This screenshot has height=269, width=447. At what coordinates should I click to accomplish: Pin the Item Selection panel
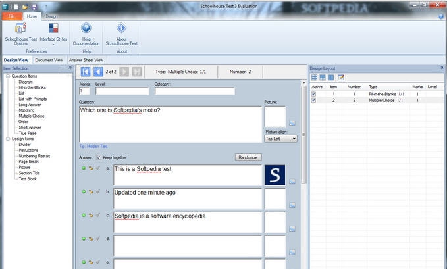[70, 68]
